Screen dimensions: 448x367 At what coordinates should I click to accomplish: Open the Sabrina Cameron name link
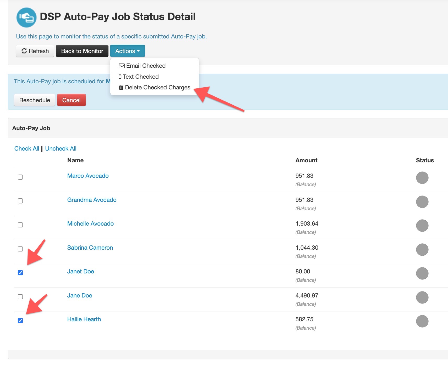pos(90,248)
